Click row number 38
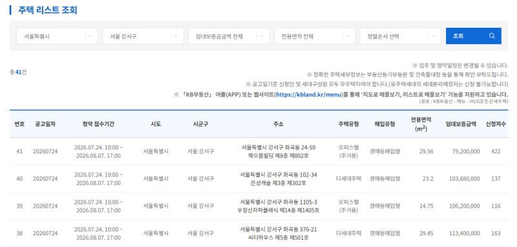This screenshot has height=247, width=517. click(19, 233)
